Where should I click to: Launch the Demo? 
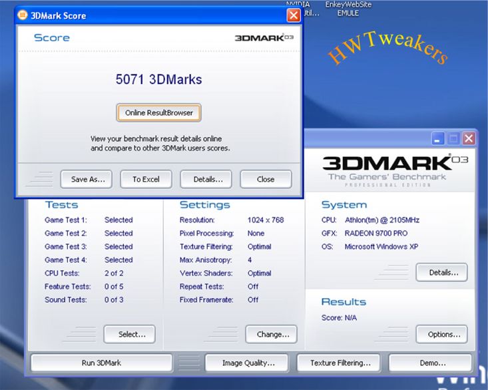pyautogui.click(x=431, y=363)
